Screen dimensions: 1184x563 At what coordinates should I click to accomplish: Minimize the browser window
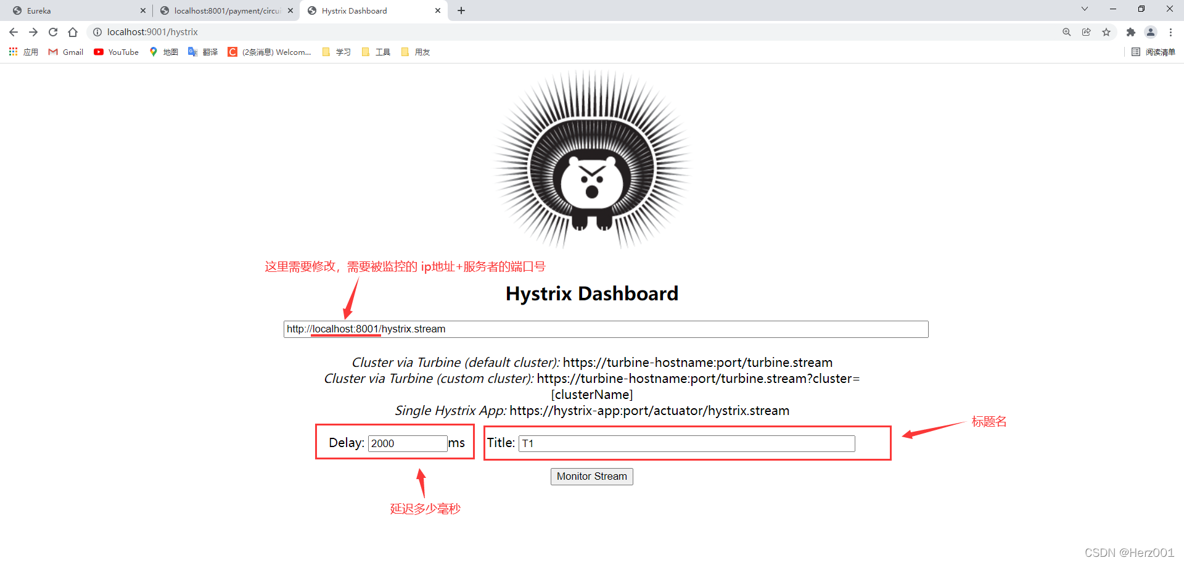coord(1113,9)
